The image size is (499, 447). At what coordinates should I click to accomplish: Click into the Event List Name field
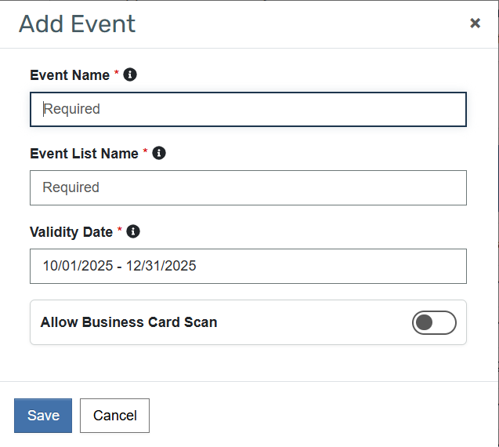(248, 187)
